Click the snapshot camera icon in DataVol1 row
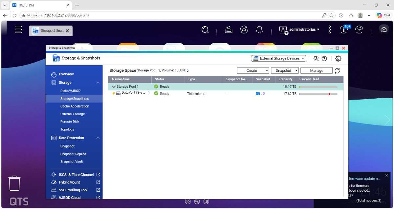 point(258,94)
